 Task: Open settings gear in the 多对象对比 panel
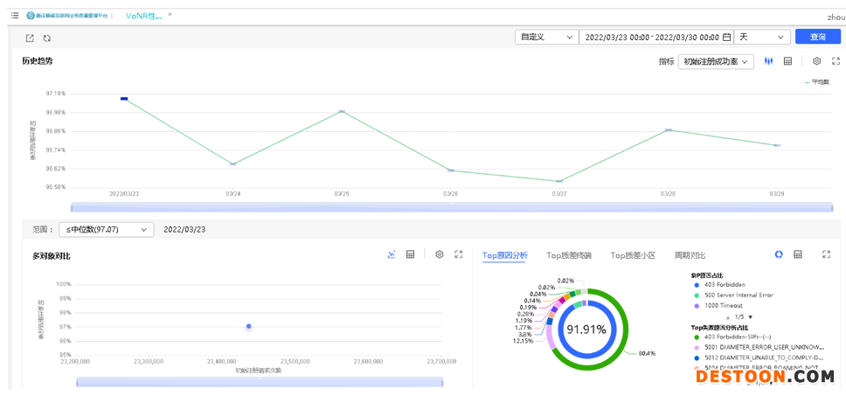point(440,254)
